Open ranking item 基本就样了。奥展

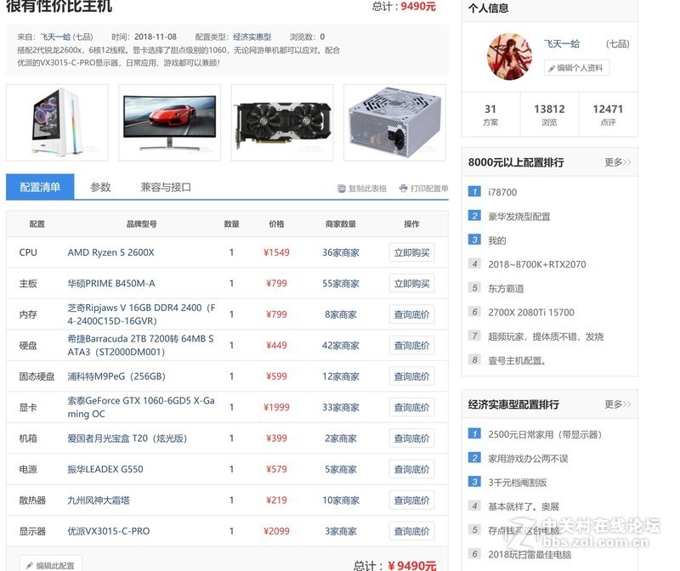point(524,506)
